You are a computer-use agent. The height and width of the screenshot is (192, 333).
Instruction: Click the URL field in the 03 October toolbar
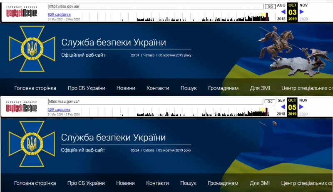click(x=156, y=7)
